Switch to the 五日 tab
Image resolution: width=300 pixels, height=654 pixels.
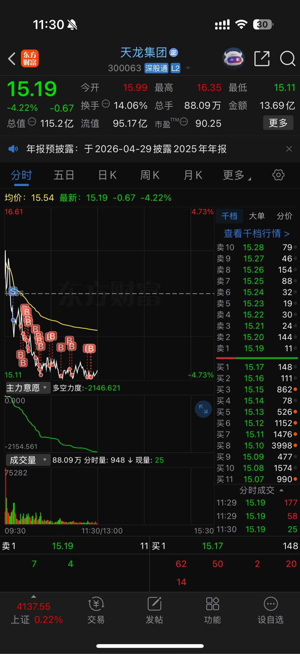pyautogui.click(x=64, y=175)
